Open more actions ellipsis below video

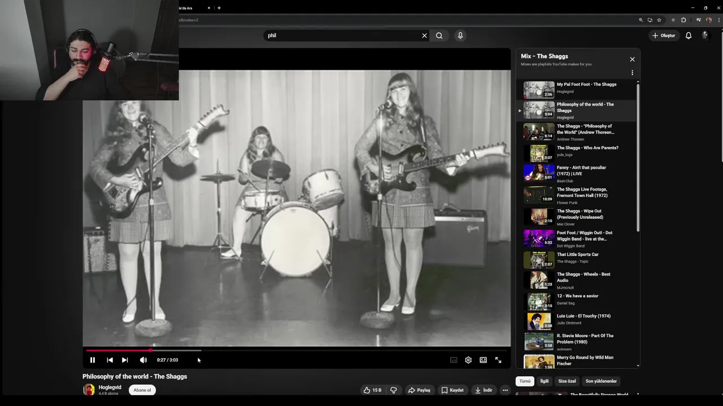pyautogui.click(x=505, y=390)
